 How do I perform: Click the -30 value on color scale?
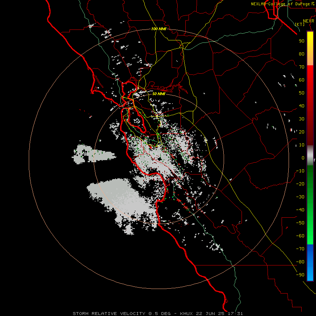[300, 197]
